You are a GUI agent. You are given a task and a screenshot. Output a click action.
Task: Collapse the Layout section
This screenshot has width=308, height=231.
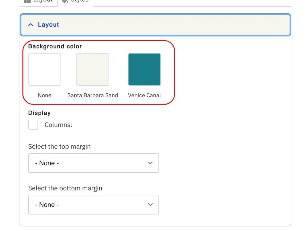(x=48, y=24)
